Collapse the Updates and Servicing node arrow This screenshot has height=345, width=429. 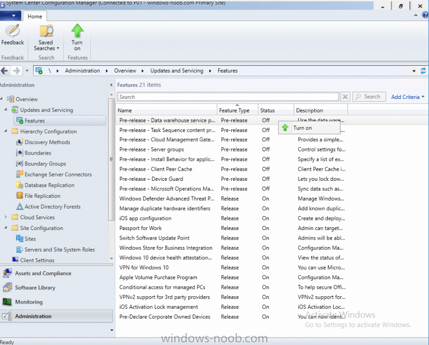[6, 109]
